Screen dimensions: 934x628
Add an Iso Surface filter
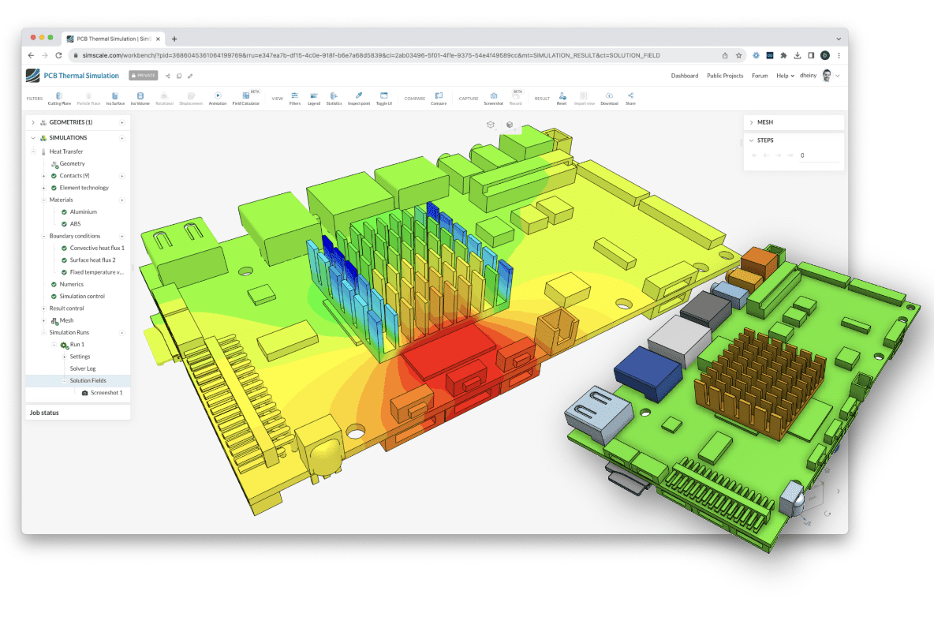115,99
